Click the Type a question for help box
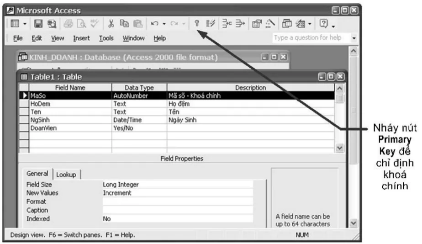 point(311,38)
